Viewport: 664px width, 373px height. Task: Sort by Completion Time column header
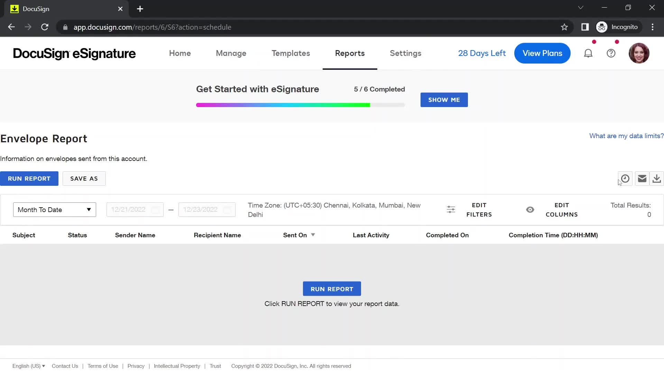[x=553, y=235]
